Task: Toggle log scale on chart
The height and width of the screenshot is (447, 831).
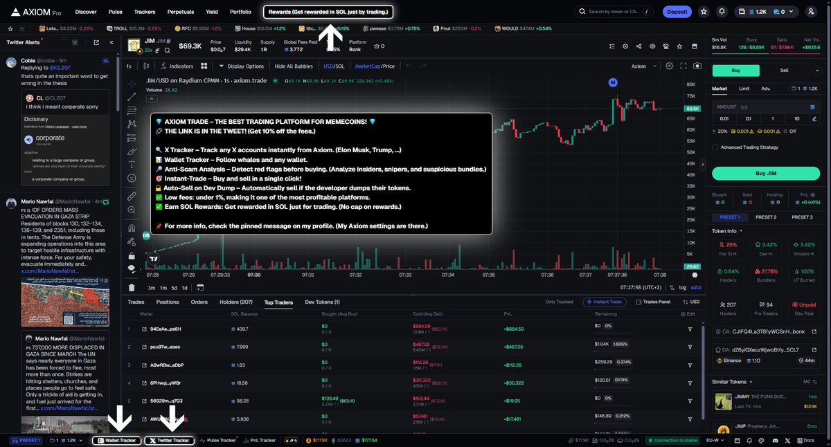Action: [x=683, y=287]
